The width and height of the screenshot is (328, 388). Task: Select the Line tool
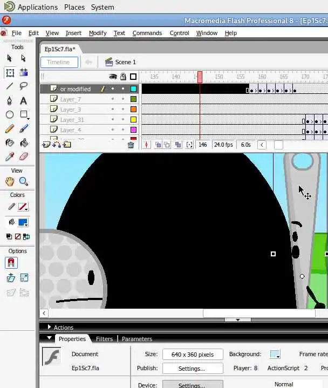pyautogui.click(x=10, y=86)
